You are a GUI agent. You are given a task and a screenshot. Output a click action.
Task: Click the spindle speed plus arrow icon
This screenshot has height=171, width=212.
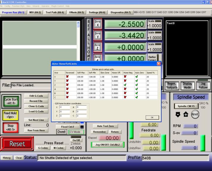tap(186, 114)
